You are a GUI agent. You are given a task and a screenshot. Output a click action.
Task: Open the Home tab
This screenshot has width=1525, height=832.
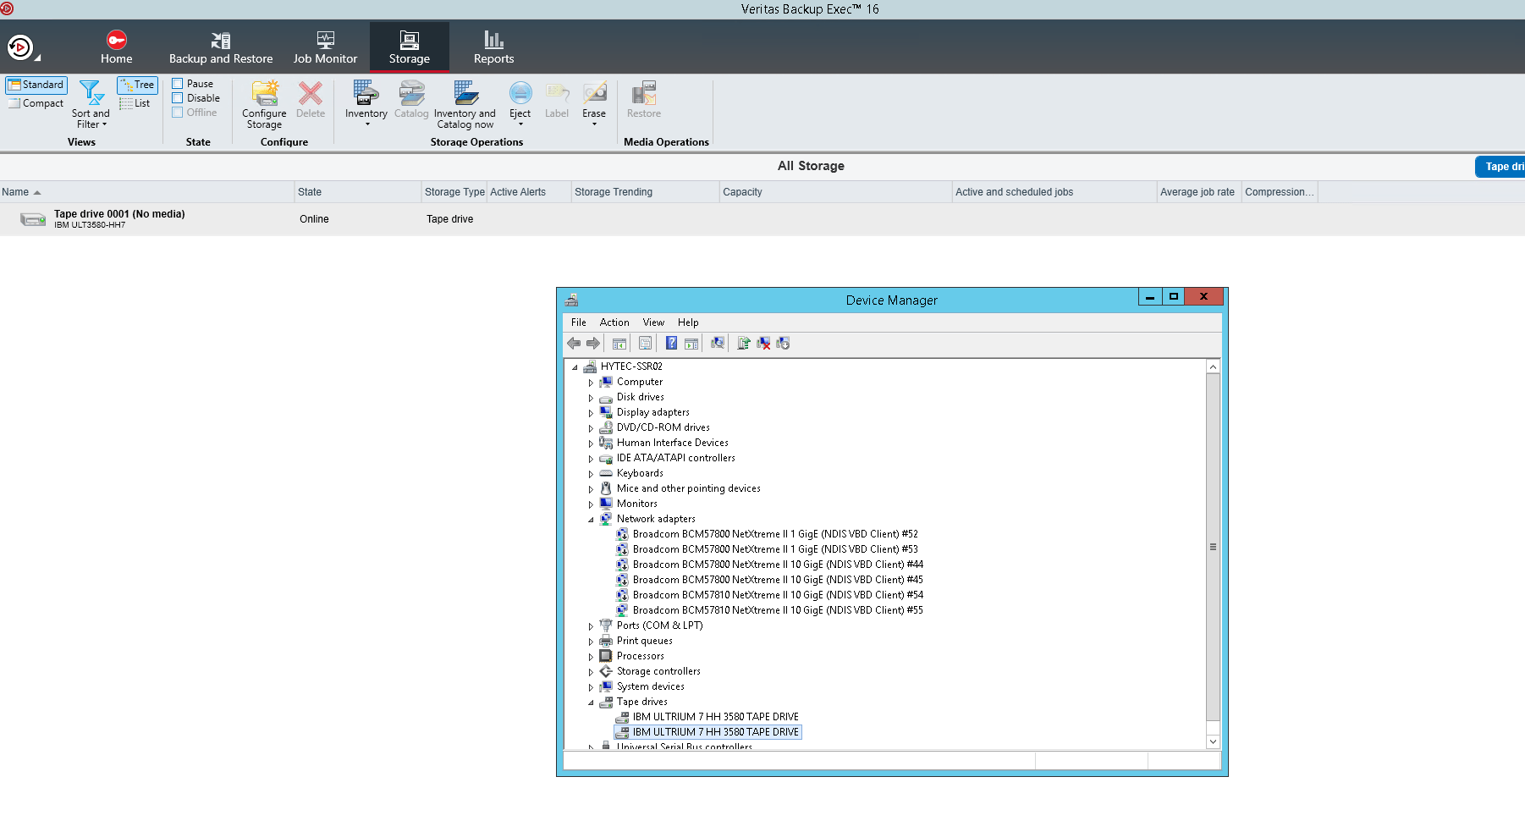point(117,47)
